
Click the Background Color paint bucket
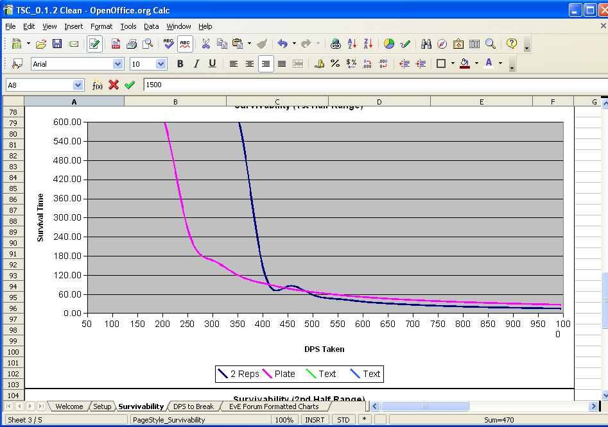coord(465,64)
